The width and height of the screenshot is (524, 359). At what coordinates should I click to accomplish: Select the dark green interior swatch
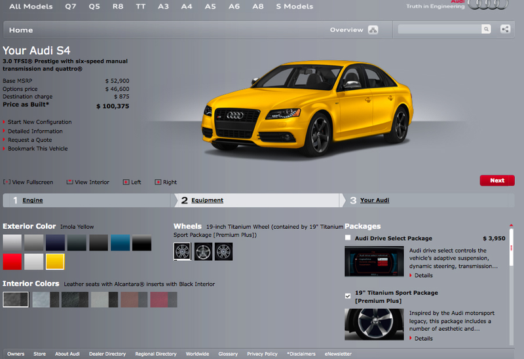click(x=75, y=299)
